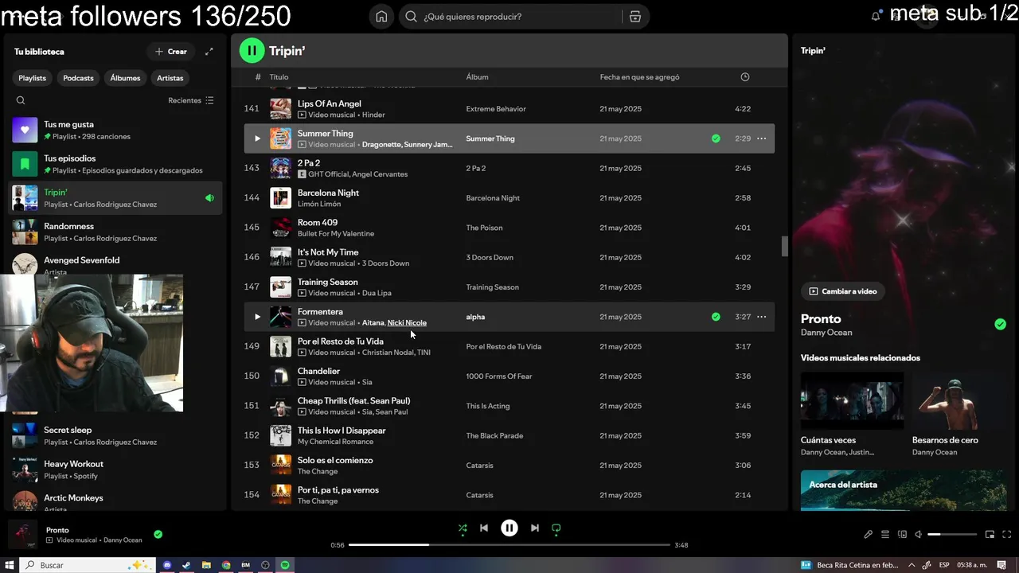Toggle saved checkmark in Pronto side panel
Screen dimensions: 1019x573
[1000, 324]
